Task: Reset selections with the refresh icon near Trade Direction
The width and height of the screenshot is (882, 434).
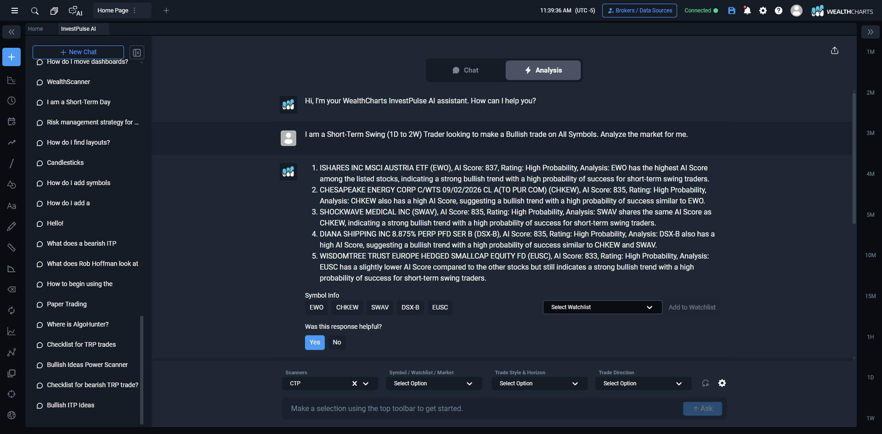Action: tap(706, 383)
